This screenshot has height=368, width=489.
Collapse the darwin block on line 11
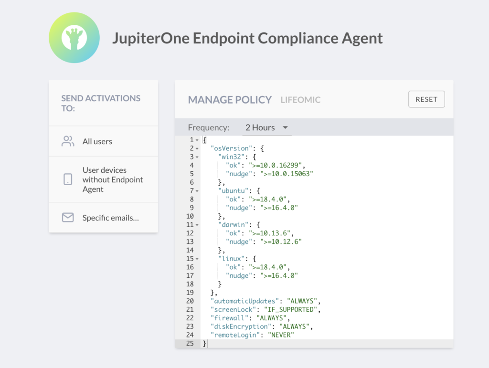click(197, 225)
